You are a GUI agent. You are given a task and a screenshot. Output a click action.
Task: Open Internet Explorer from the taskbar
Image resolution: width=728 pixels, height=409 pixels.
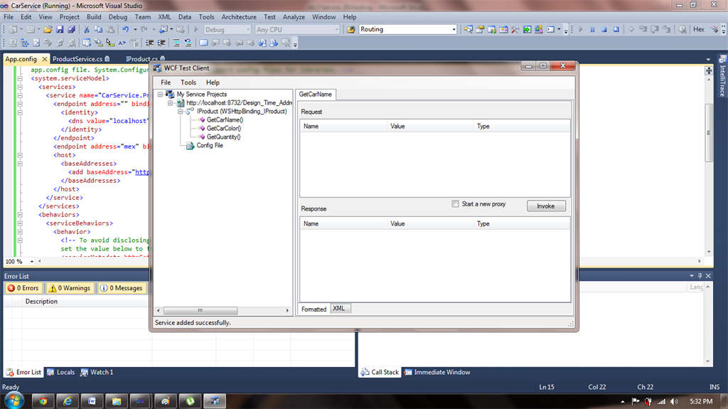[x=68, y=401]
